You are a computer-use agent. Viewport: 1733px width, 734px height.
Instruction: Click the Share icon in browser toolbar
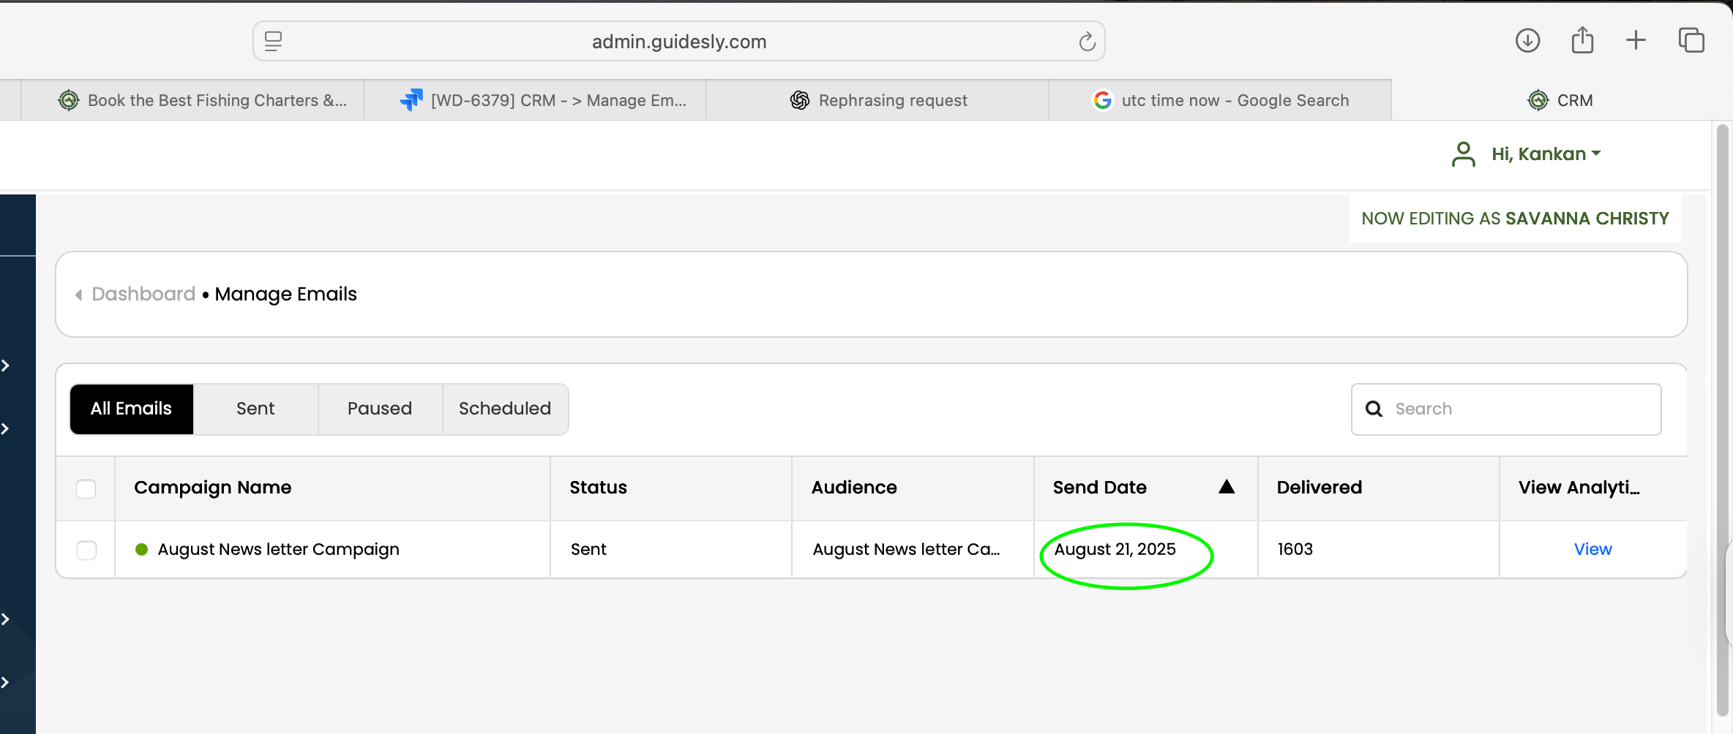click(x=1582, y=40)
